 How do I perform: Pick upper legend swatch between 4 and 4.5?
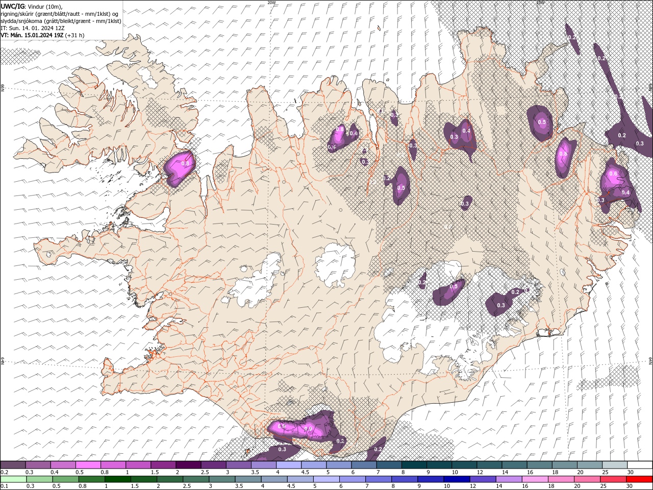pyautogui.click(x=289, y=465)
